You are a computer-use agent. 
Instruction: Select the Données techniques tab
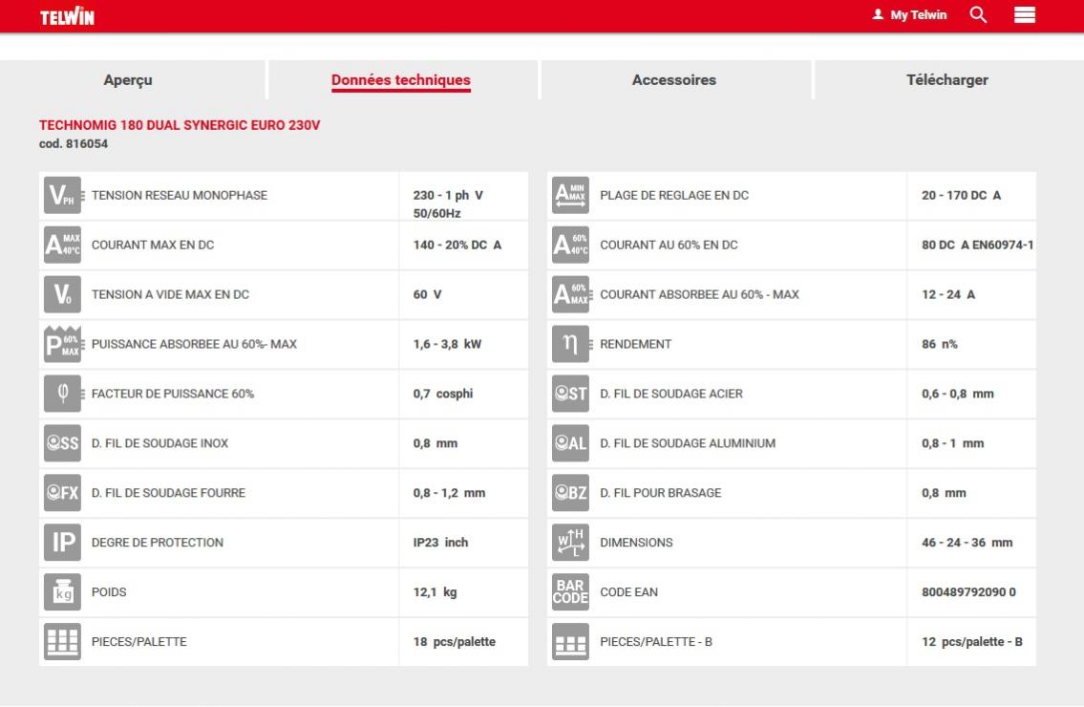point(401,80)
